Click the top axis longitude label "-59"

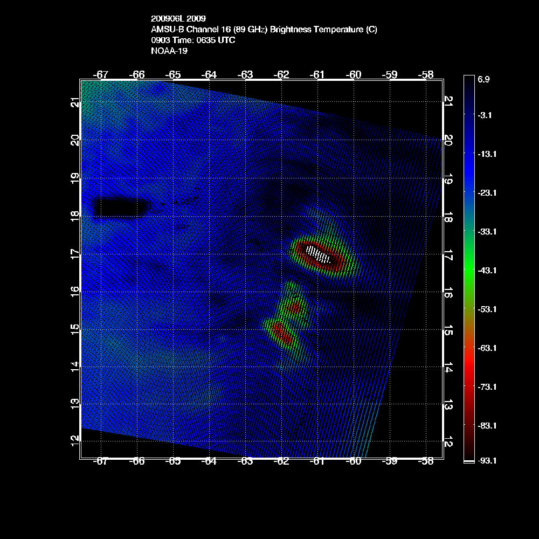(x=390, y=74)
